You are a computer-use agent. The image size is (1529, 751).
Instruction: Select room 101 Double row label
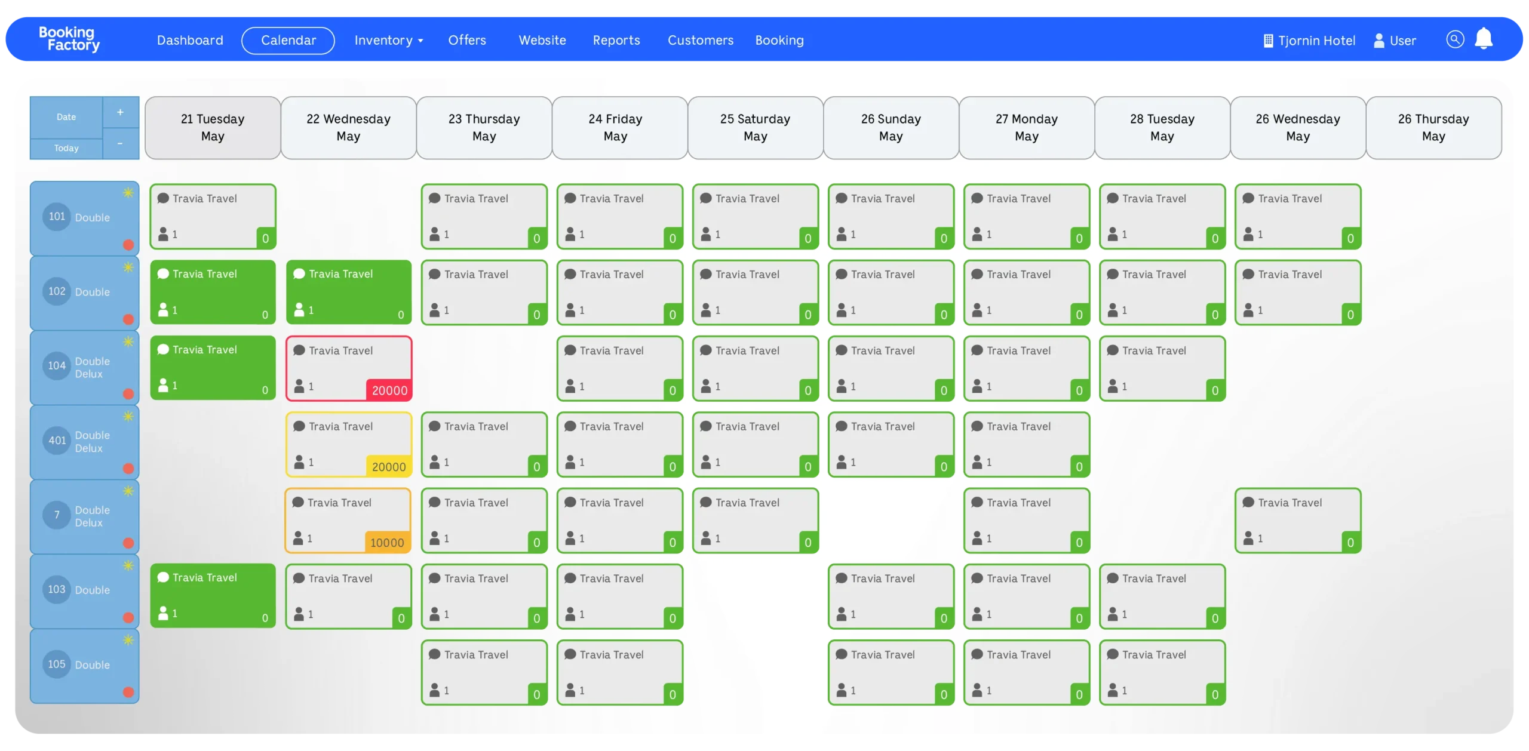point(84,218)
